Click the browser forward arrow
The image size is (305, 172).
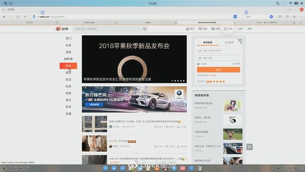click(11, 17)
